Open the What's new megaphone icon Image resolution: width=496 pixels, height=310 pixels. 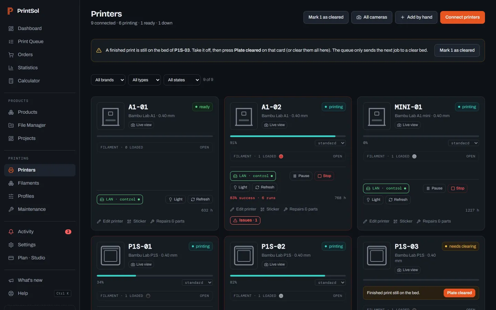[11, 280]
